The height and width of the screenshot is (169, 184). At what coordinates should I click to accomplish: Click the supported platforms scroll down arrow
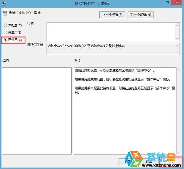pyautogui.click(x=177, y=52)
